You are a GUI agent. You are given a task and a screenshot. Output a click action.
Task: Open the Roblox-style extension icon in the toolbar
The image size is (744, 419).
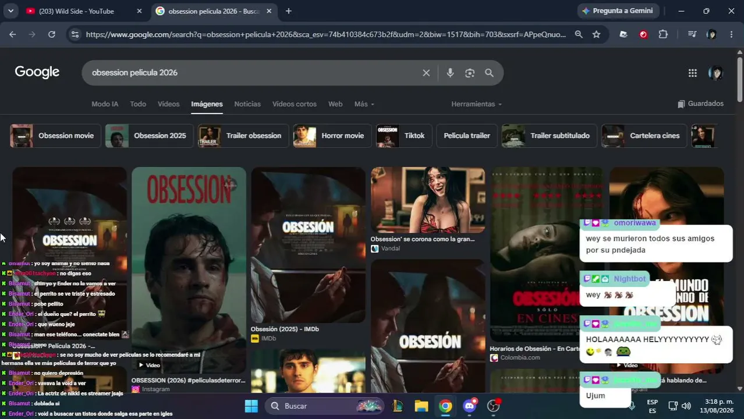tap(623, 34)
